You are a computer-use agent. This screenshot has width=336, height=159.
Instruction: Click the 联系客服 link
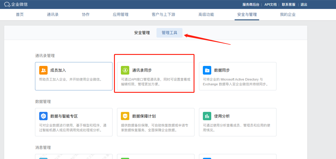289,4
